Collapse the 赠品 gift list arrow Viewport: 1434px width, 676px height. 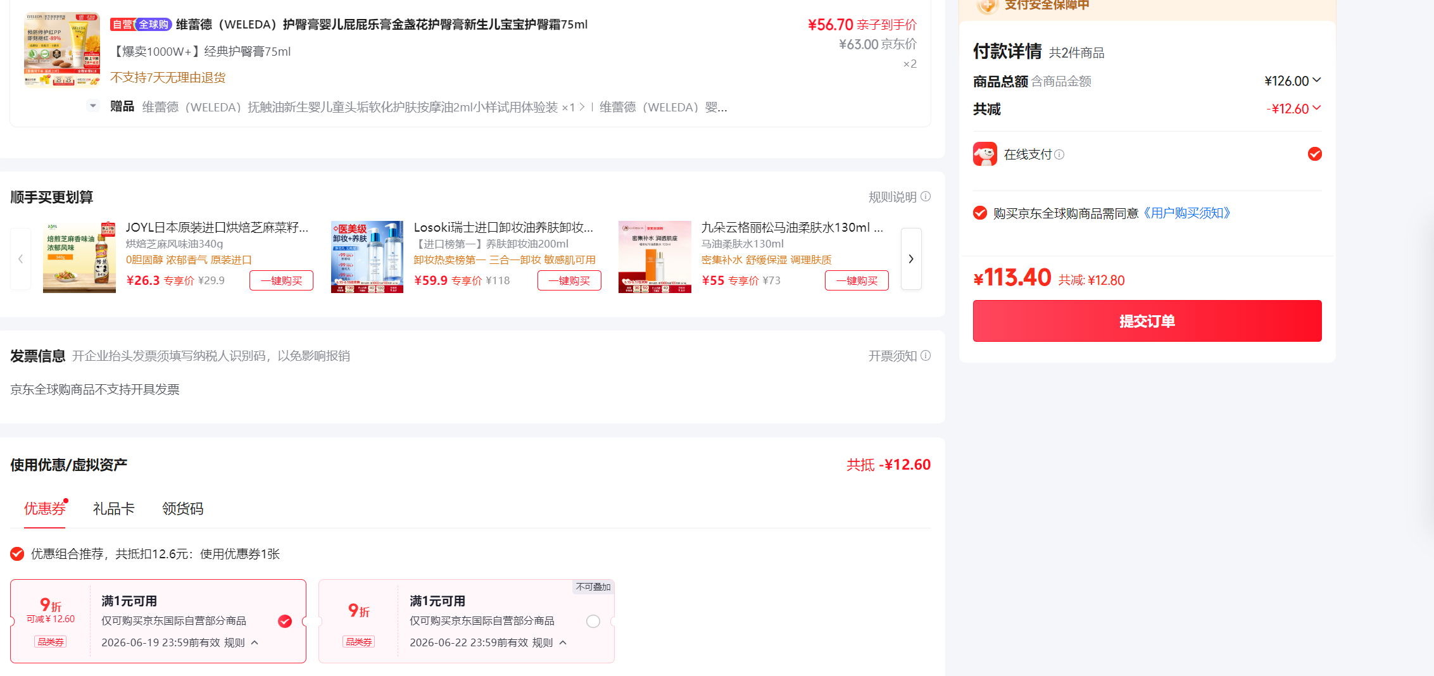click(x=93, y=106)
